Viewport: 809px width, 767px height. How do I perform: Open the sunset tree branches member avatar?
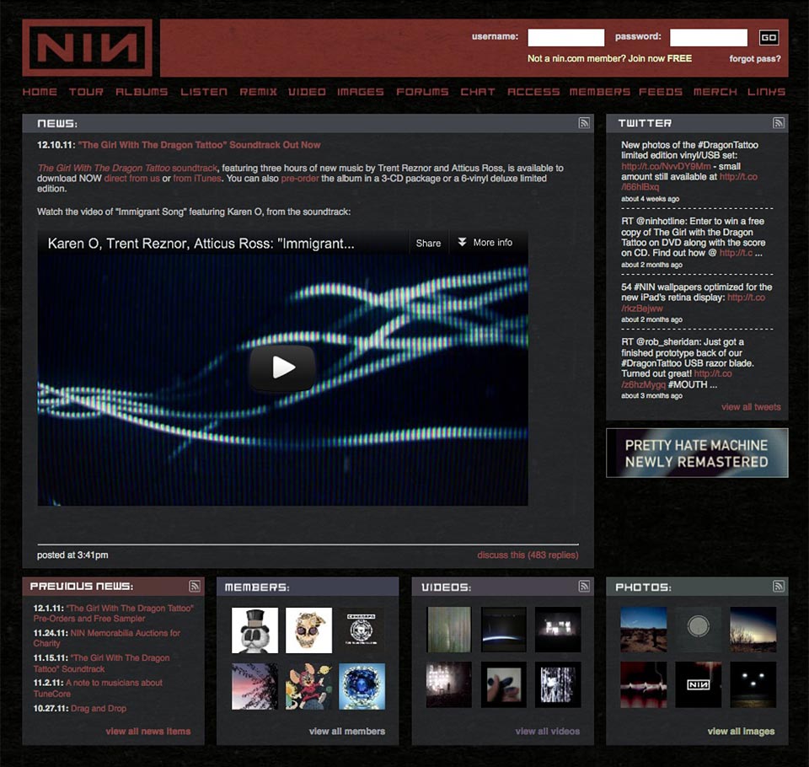tap(254, 686)
